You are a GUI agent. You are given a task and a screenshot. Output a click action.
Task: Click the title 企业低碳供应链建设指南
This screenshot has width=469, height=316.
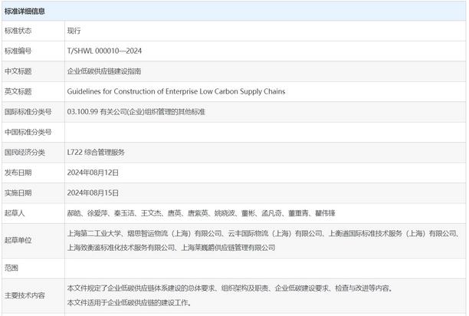[x=104, y=71]
